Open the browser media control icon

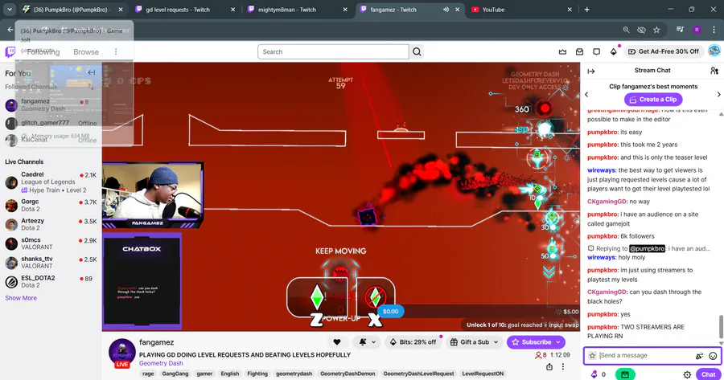(680, 30)
